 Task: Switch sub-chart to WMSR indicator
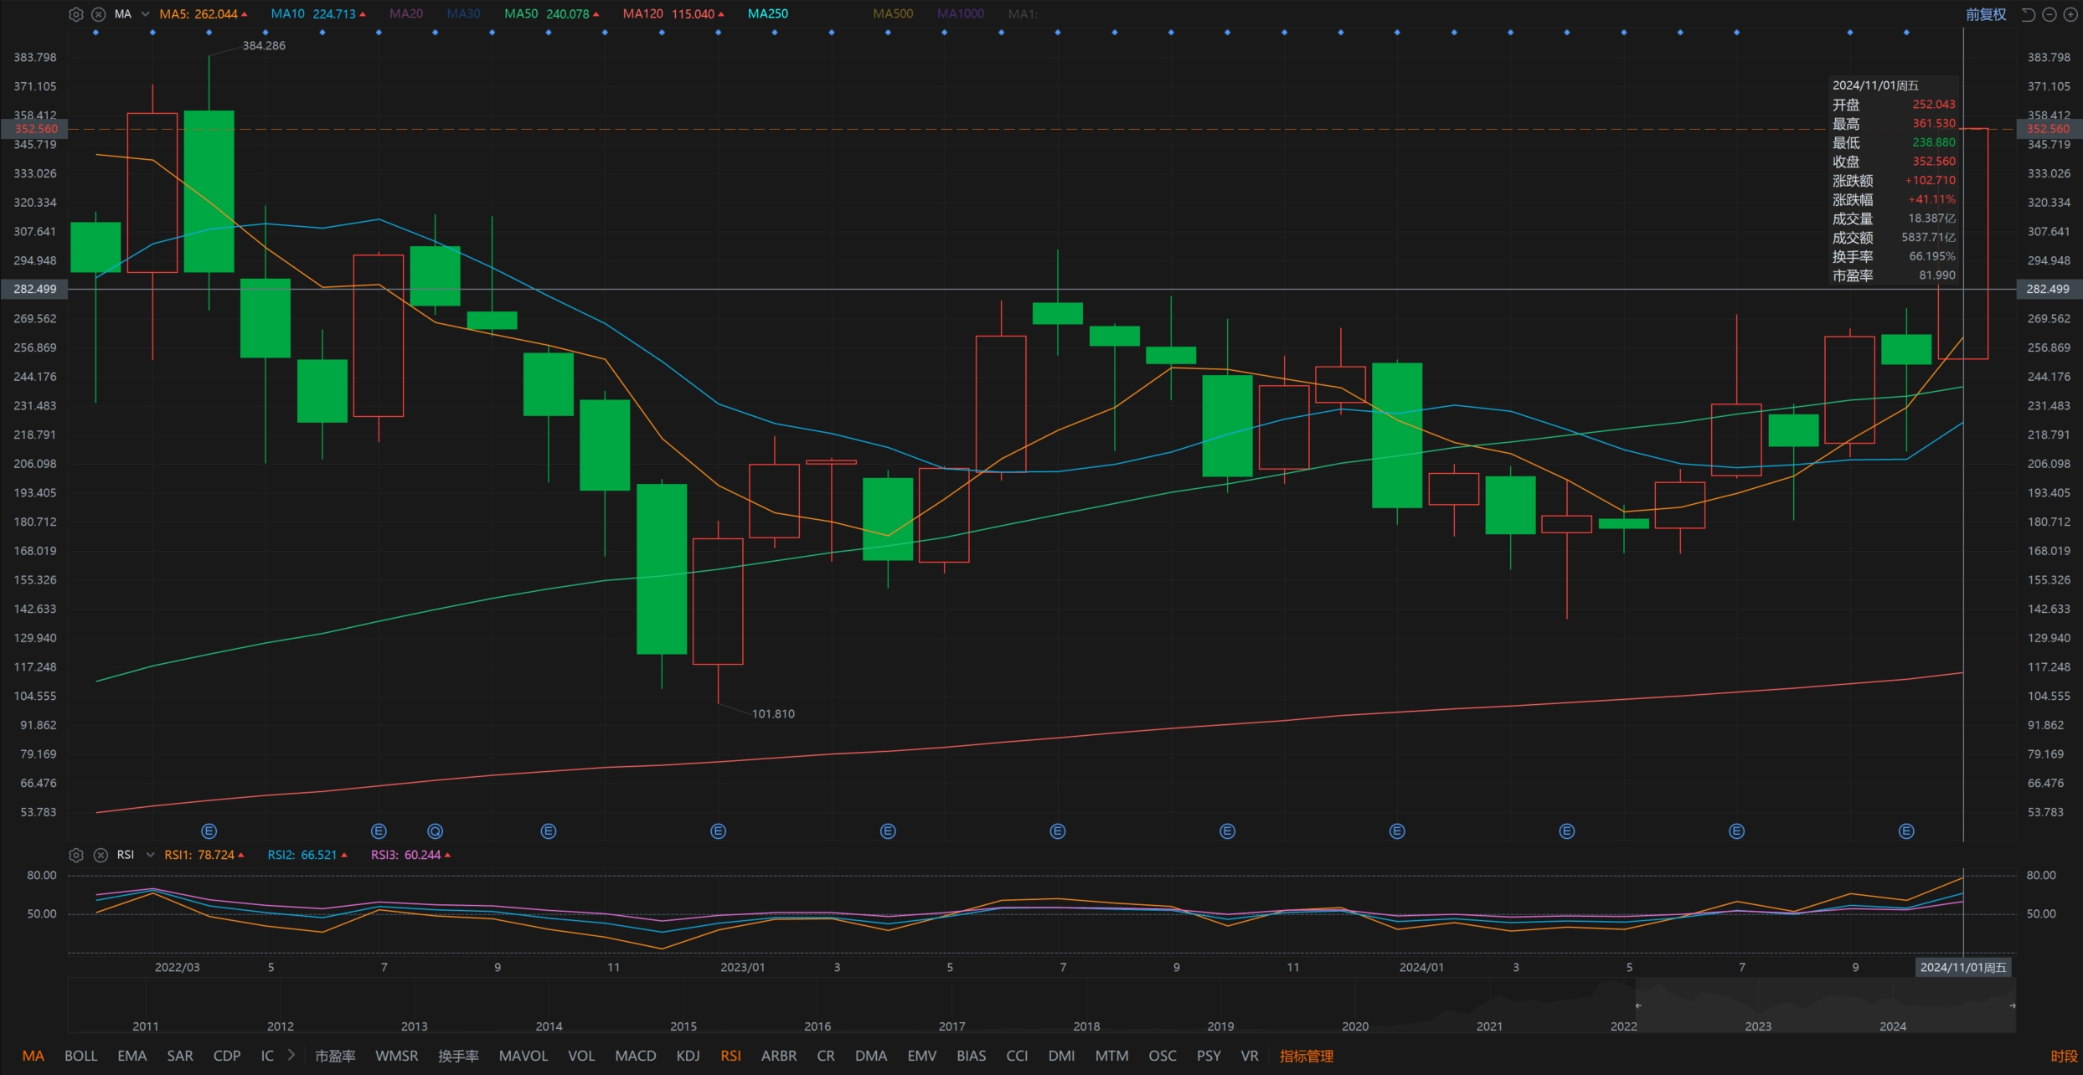(x=397, y=1056)
